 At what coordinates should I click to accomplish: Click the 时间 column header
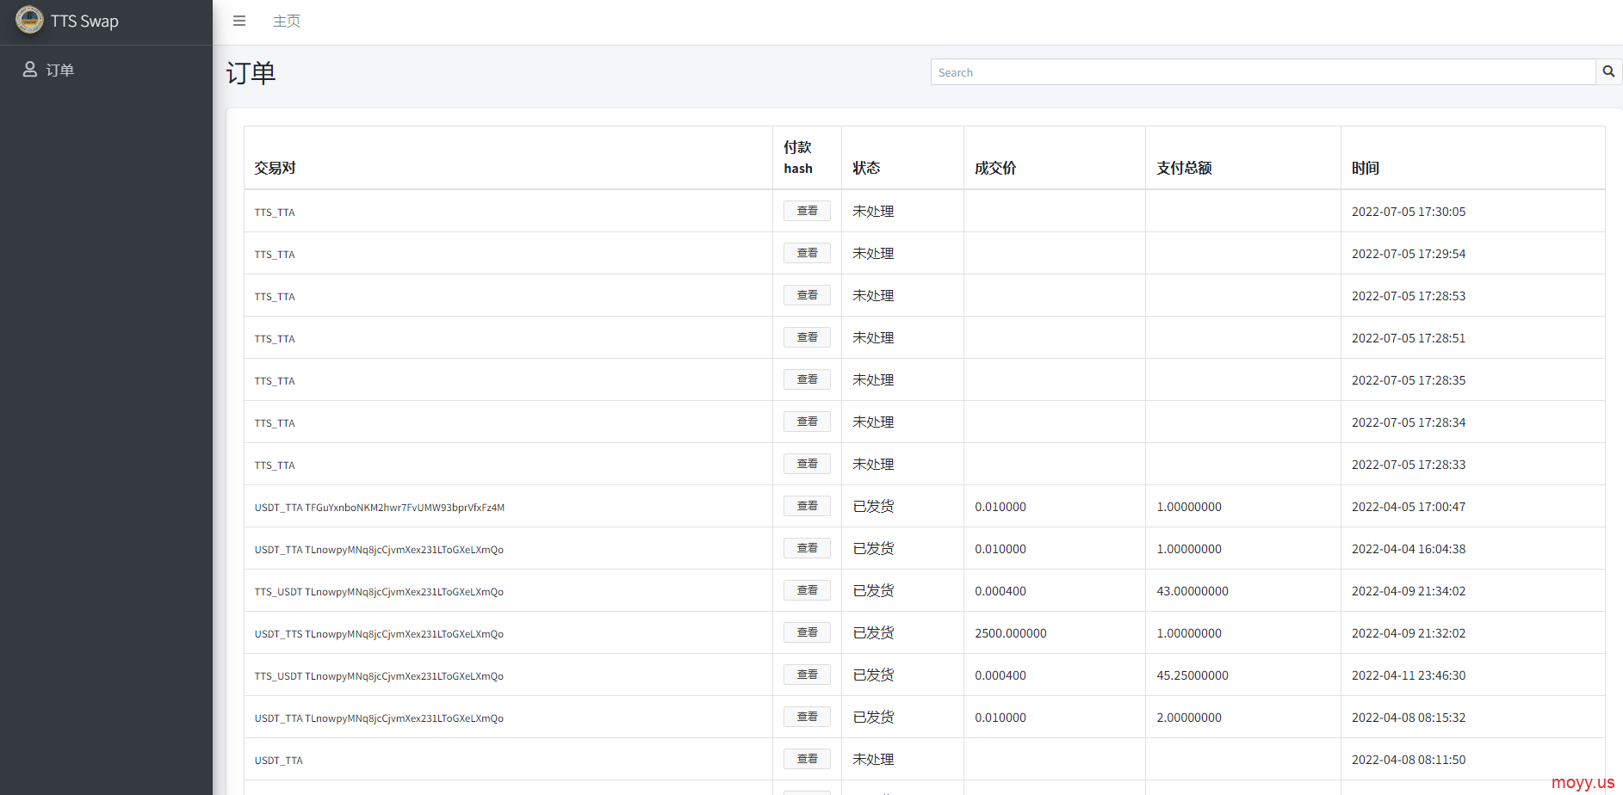tap(1365, 168)
